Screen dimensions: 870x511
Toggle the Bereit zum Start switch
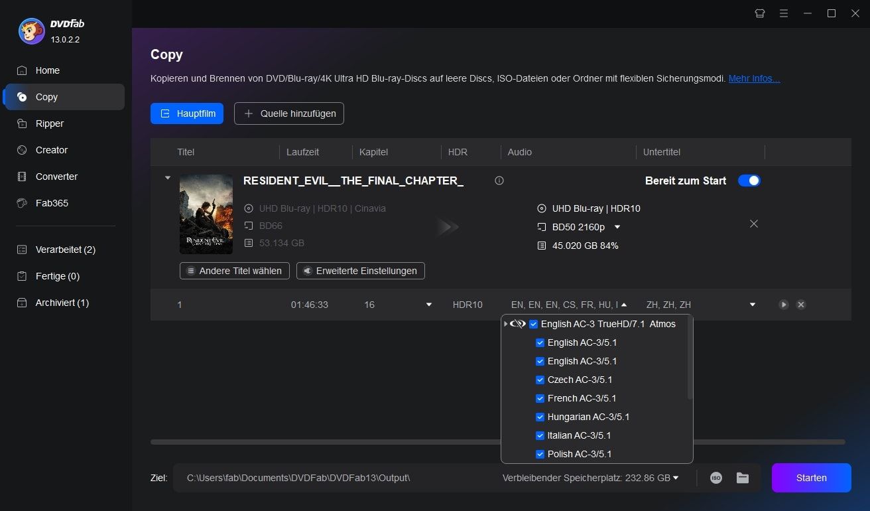point(749,181)
